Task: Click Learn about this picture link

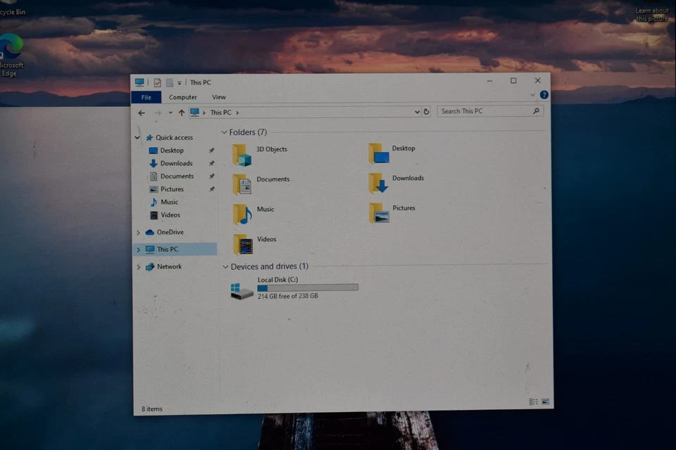Action: click(x=651, y=15)
